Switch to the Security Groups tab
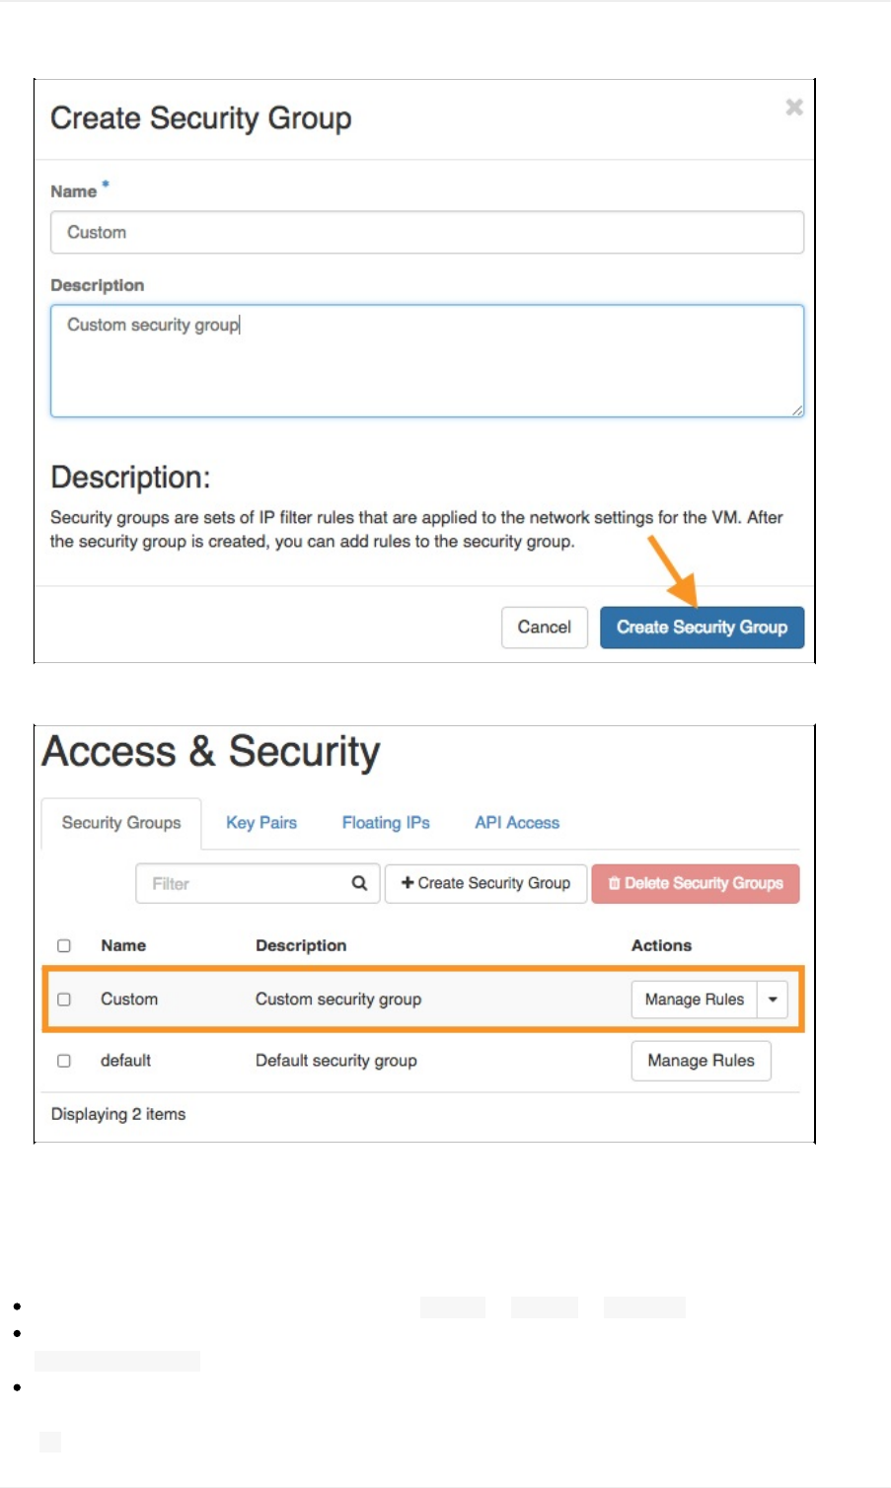This screenshot has width=891, height=1488. pos(121,823)
